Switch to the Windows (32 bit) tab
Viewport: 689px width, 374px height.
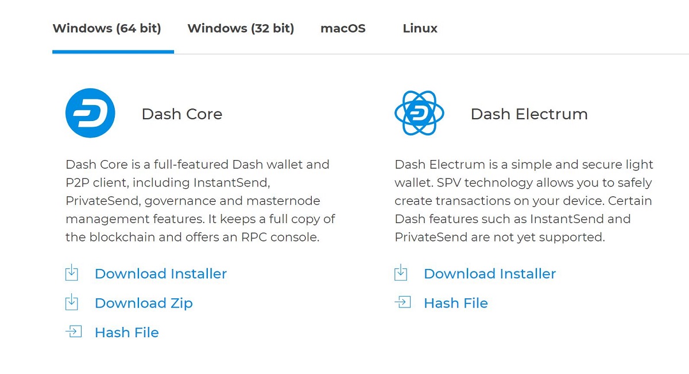coord(241,28)
